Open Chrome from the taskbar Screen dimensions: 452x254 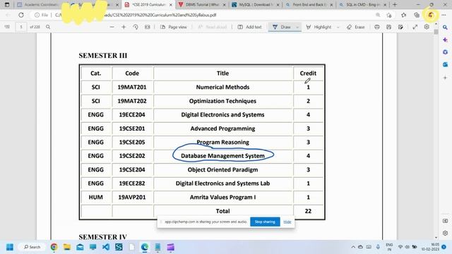click(54, 247)
